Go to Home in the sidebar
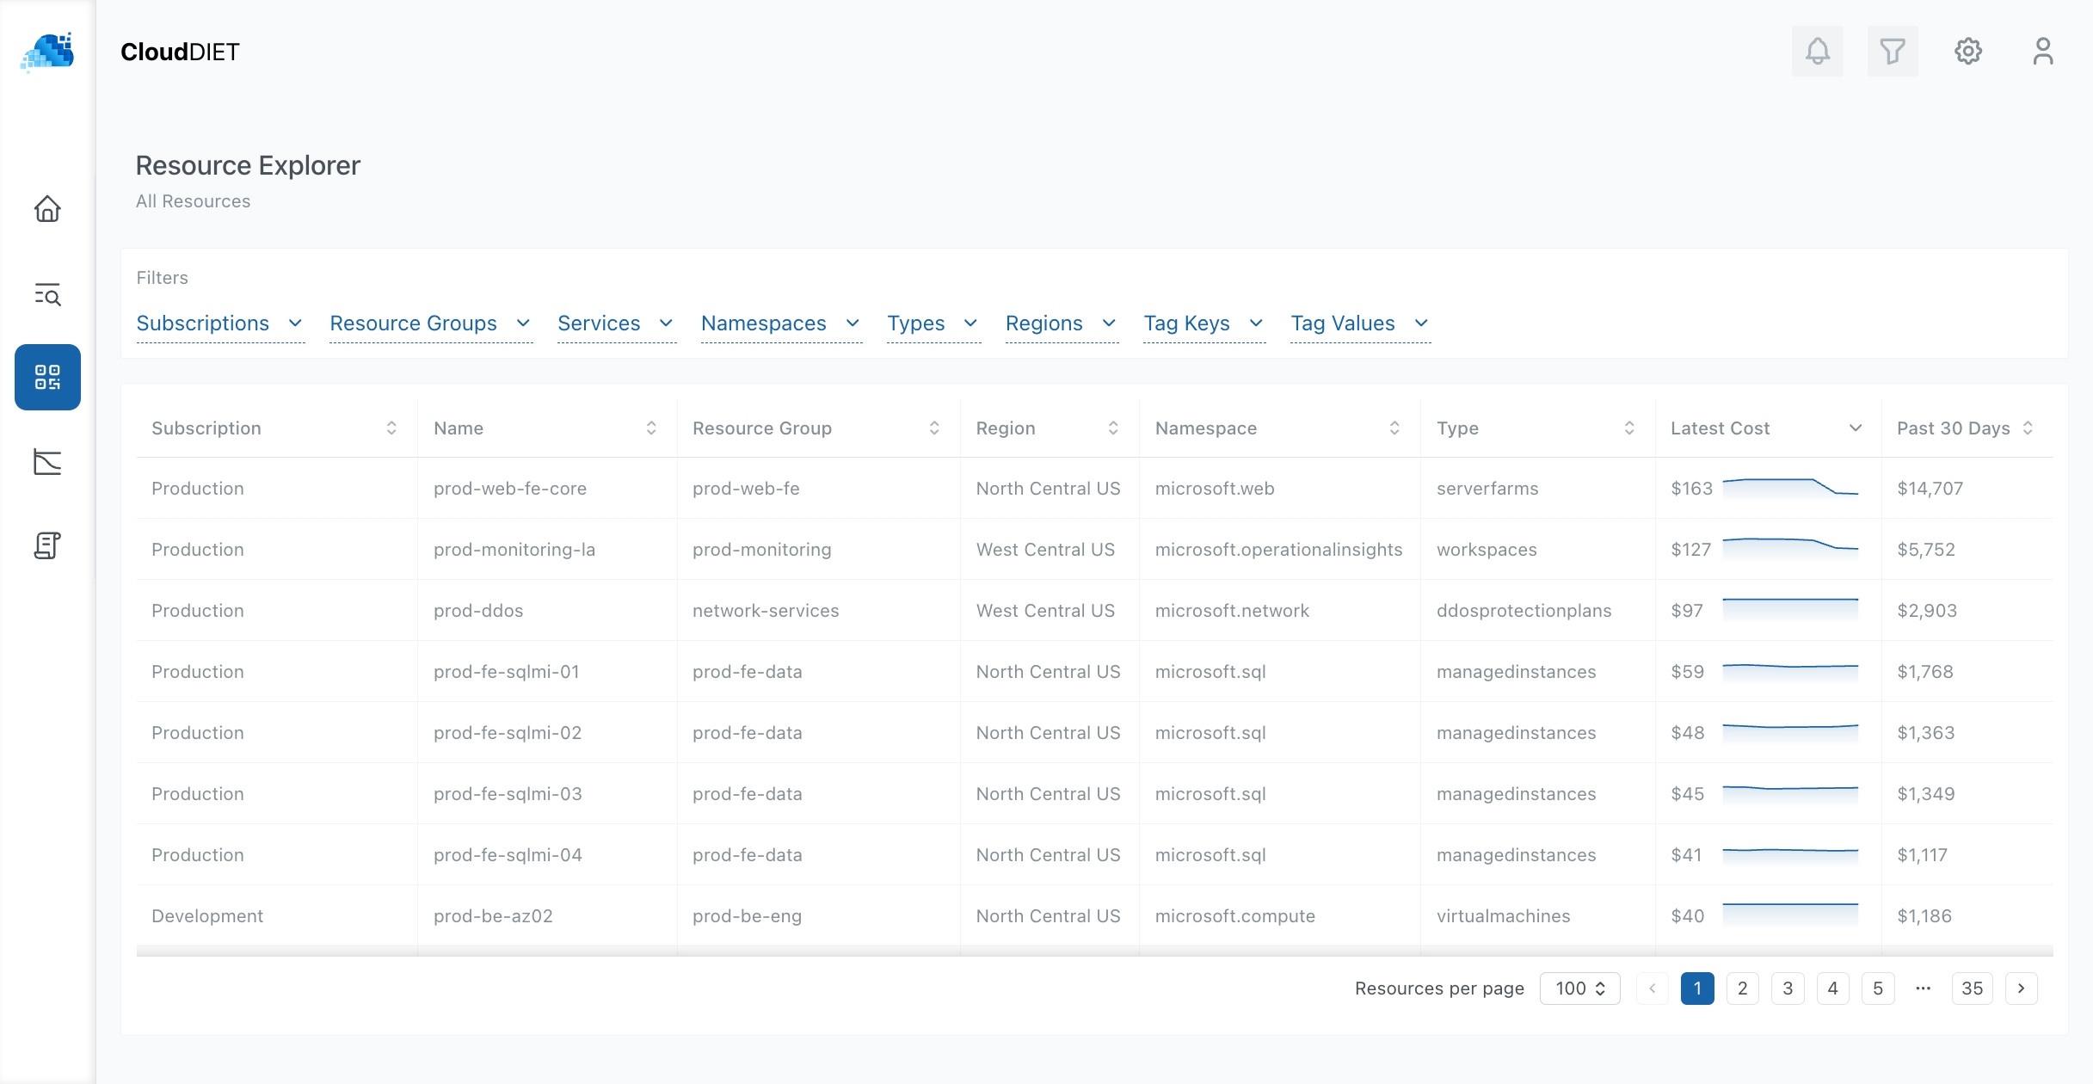Image resolution: width=2093 pixels, height=1084 pixels. [47, 209]
